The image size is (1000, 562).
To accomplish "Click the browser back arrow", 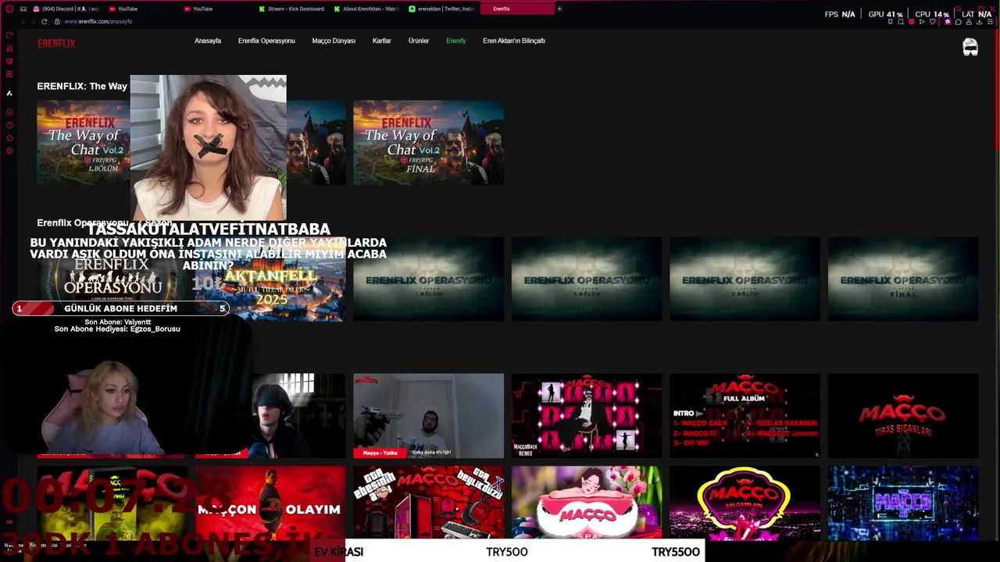I will tap(23, 22).
